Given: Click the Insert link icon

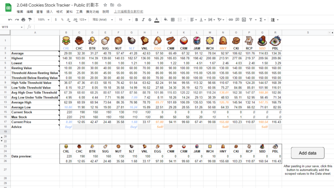Looking at the screenshot, I should [230, 20].
